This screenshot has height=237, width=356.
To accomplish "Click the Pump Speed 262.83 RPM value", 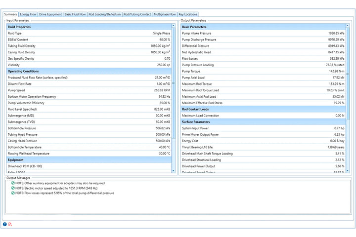I will pos(162,90).
